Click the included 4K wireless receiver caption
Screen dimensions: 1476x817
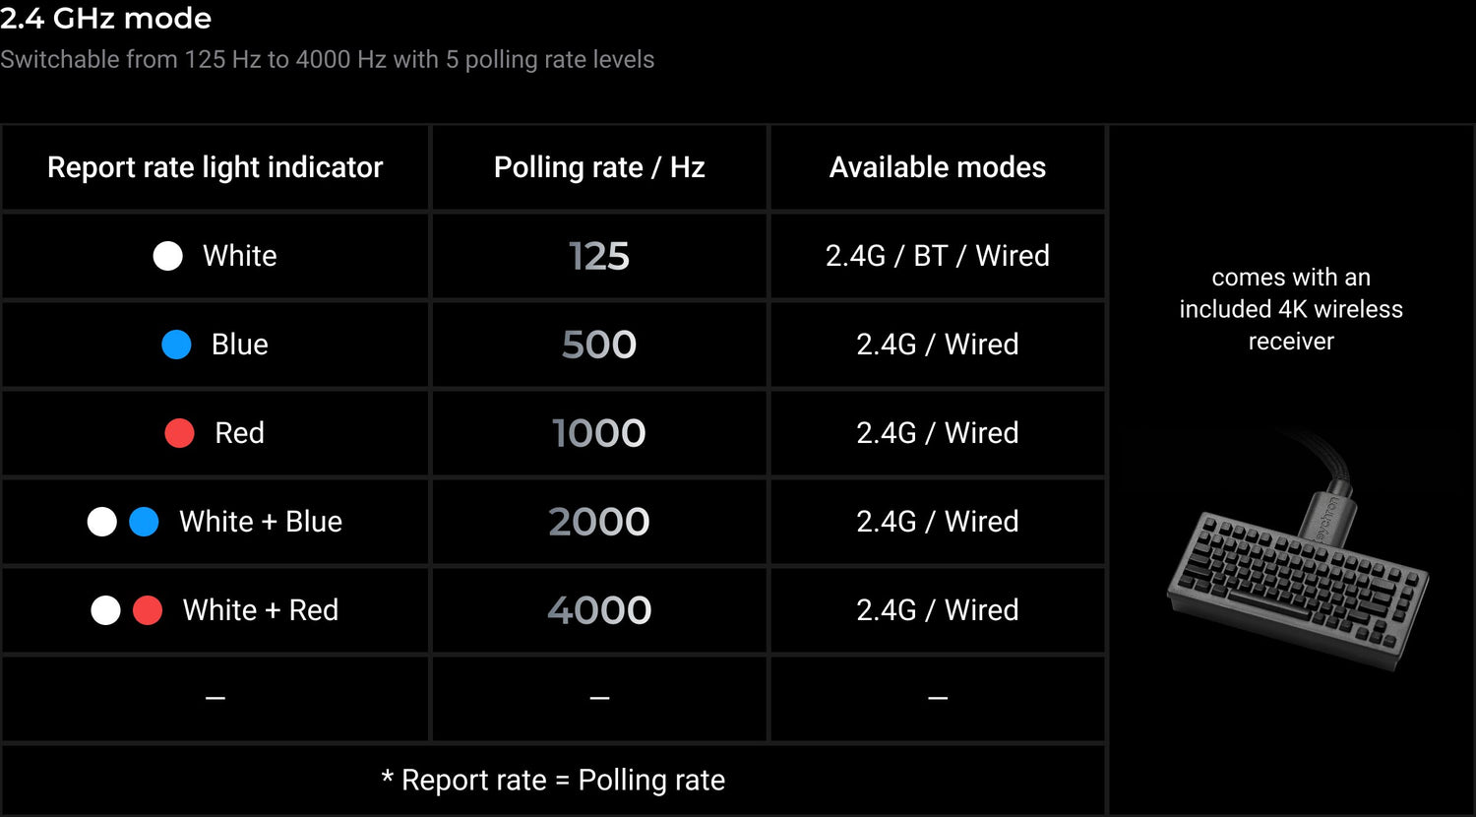coord(1291,309)
